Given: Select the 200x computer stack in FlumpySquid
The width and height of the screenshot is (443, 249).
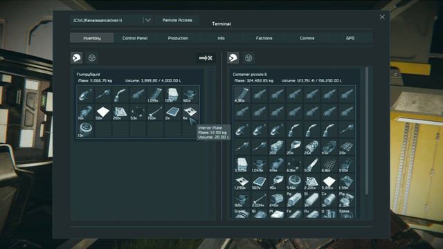Looking at the screenshot, I should click(x=120, y=112).
